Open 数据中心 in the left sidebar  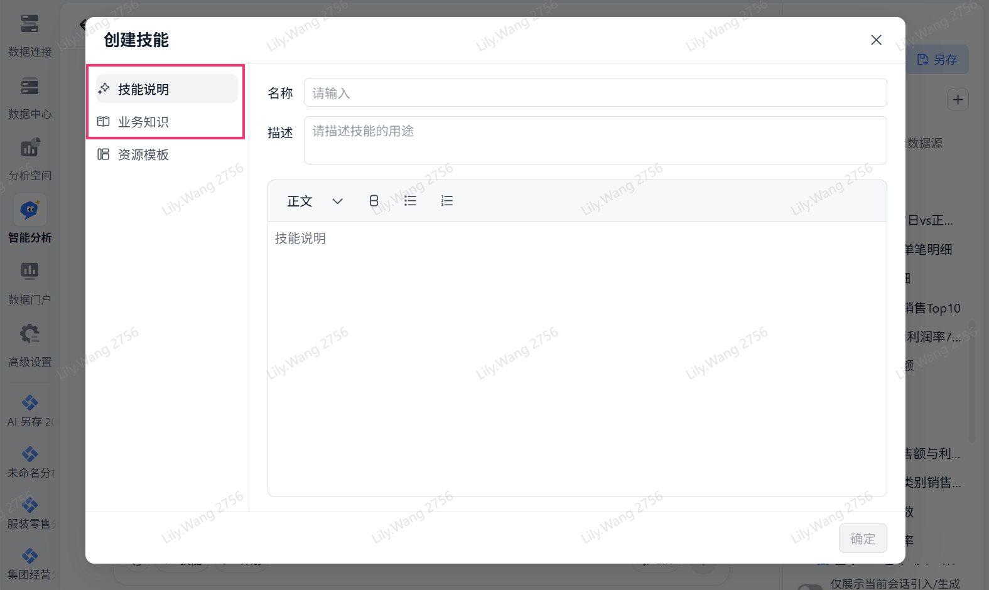point(30,97)
